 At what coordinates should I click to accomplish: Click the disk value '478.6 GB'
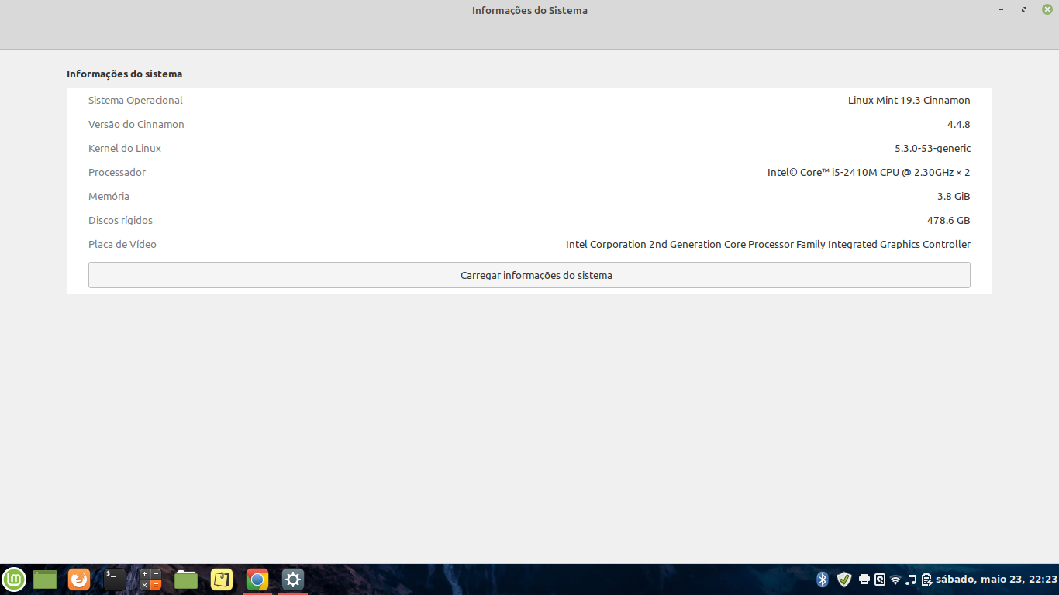pyautogui.click(x=949, y=221)
